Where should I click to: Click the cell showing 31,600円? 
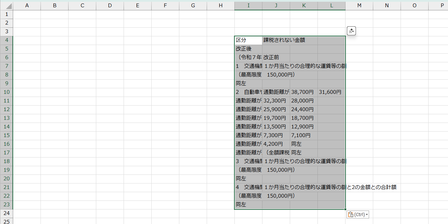pos(331,92)
